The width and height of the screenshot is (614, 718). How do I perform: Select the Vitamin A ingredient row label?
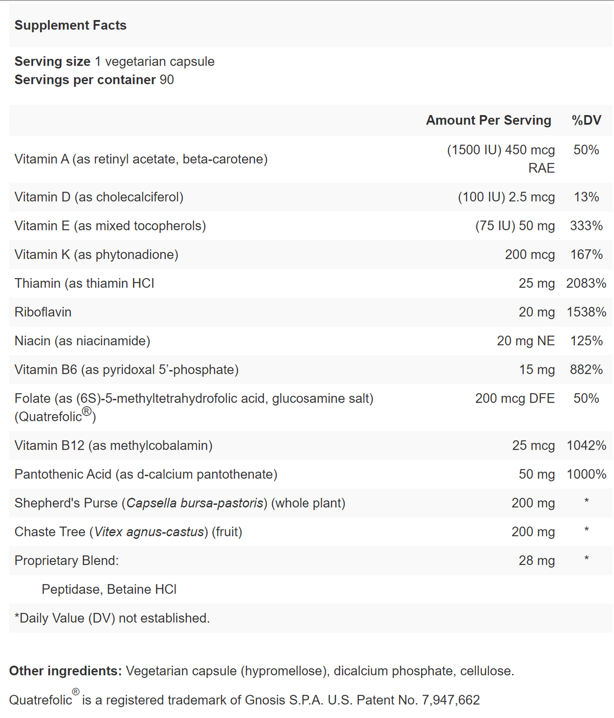pos(141,159)
